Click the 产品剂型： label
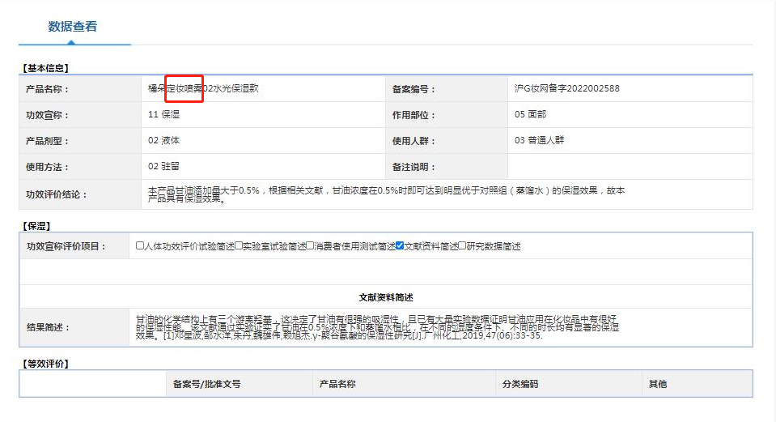 [48, 141]
